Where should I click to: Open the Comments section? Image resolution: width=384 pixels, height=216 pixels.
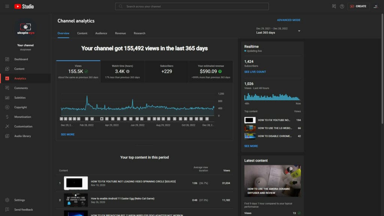(21, 88)
